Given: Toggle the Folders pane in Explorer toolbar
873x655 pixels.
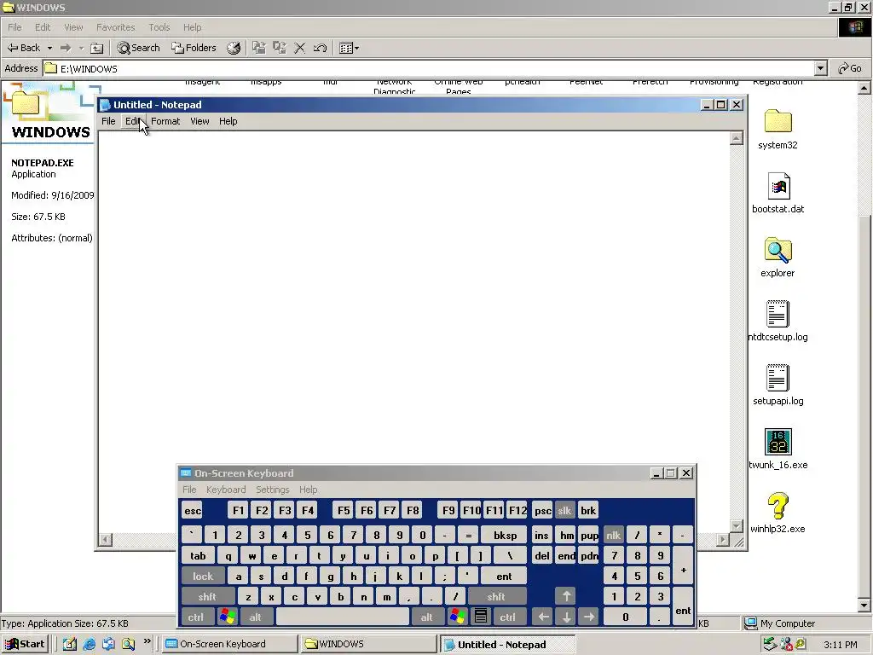Looking at the screenshot, I should pyautogui.click(x=194, y=48).
